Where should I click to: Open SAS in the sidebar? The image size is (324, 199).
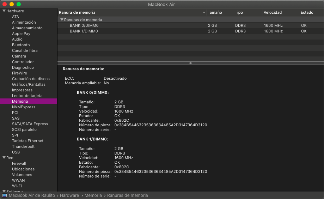point(16,118)
